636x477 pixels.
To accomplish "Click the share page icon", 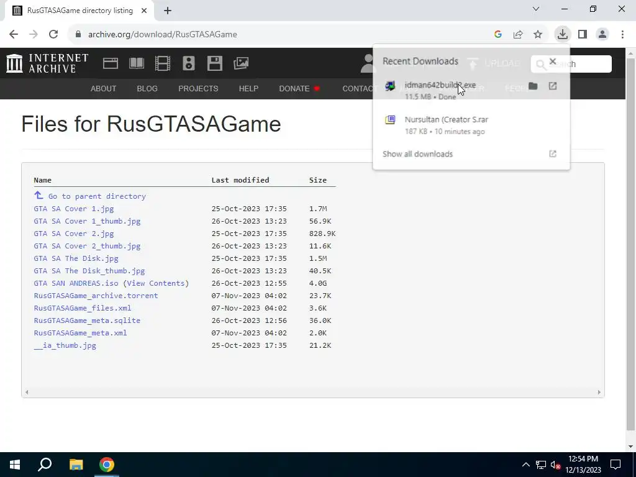I will (x=518, y=34).
